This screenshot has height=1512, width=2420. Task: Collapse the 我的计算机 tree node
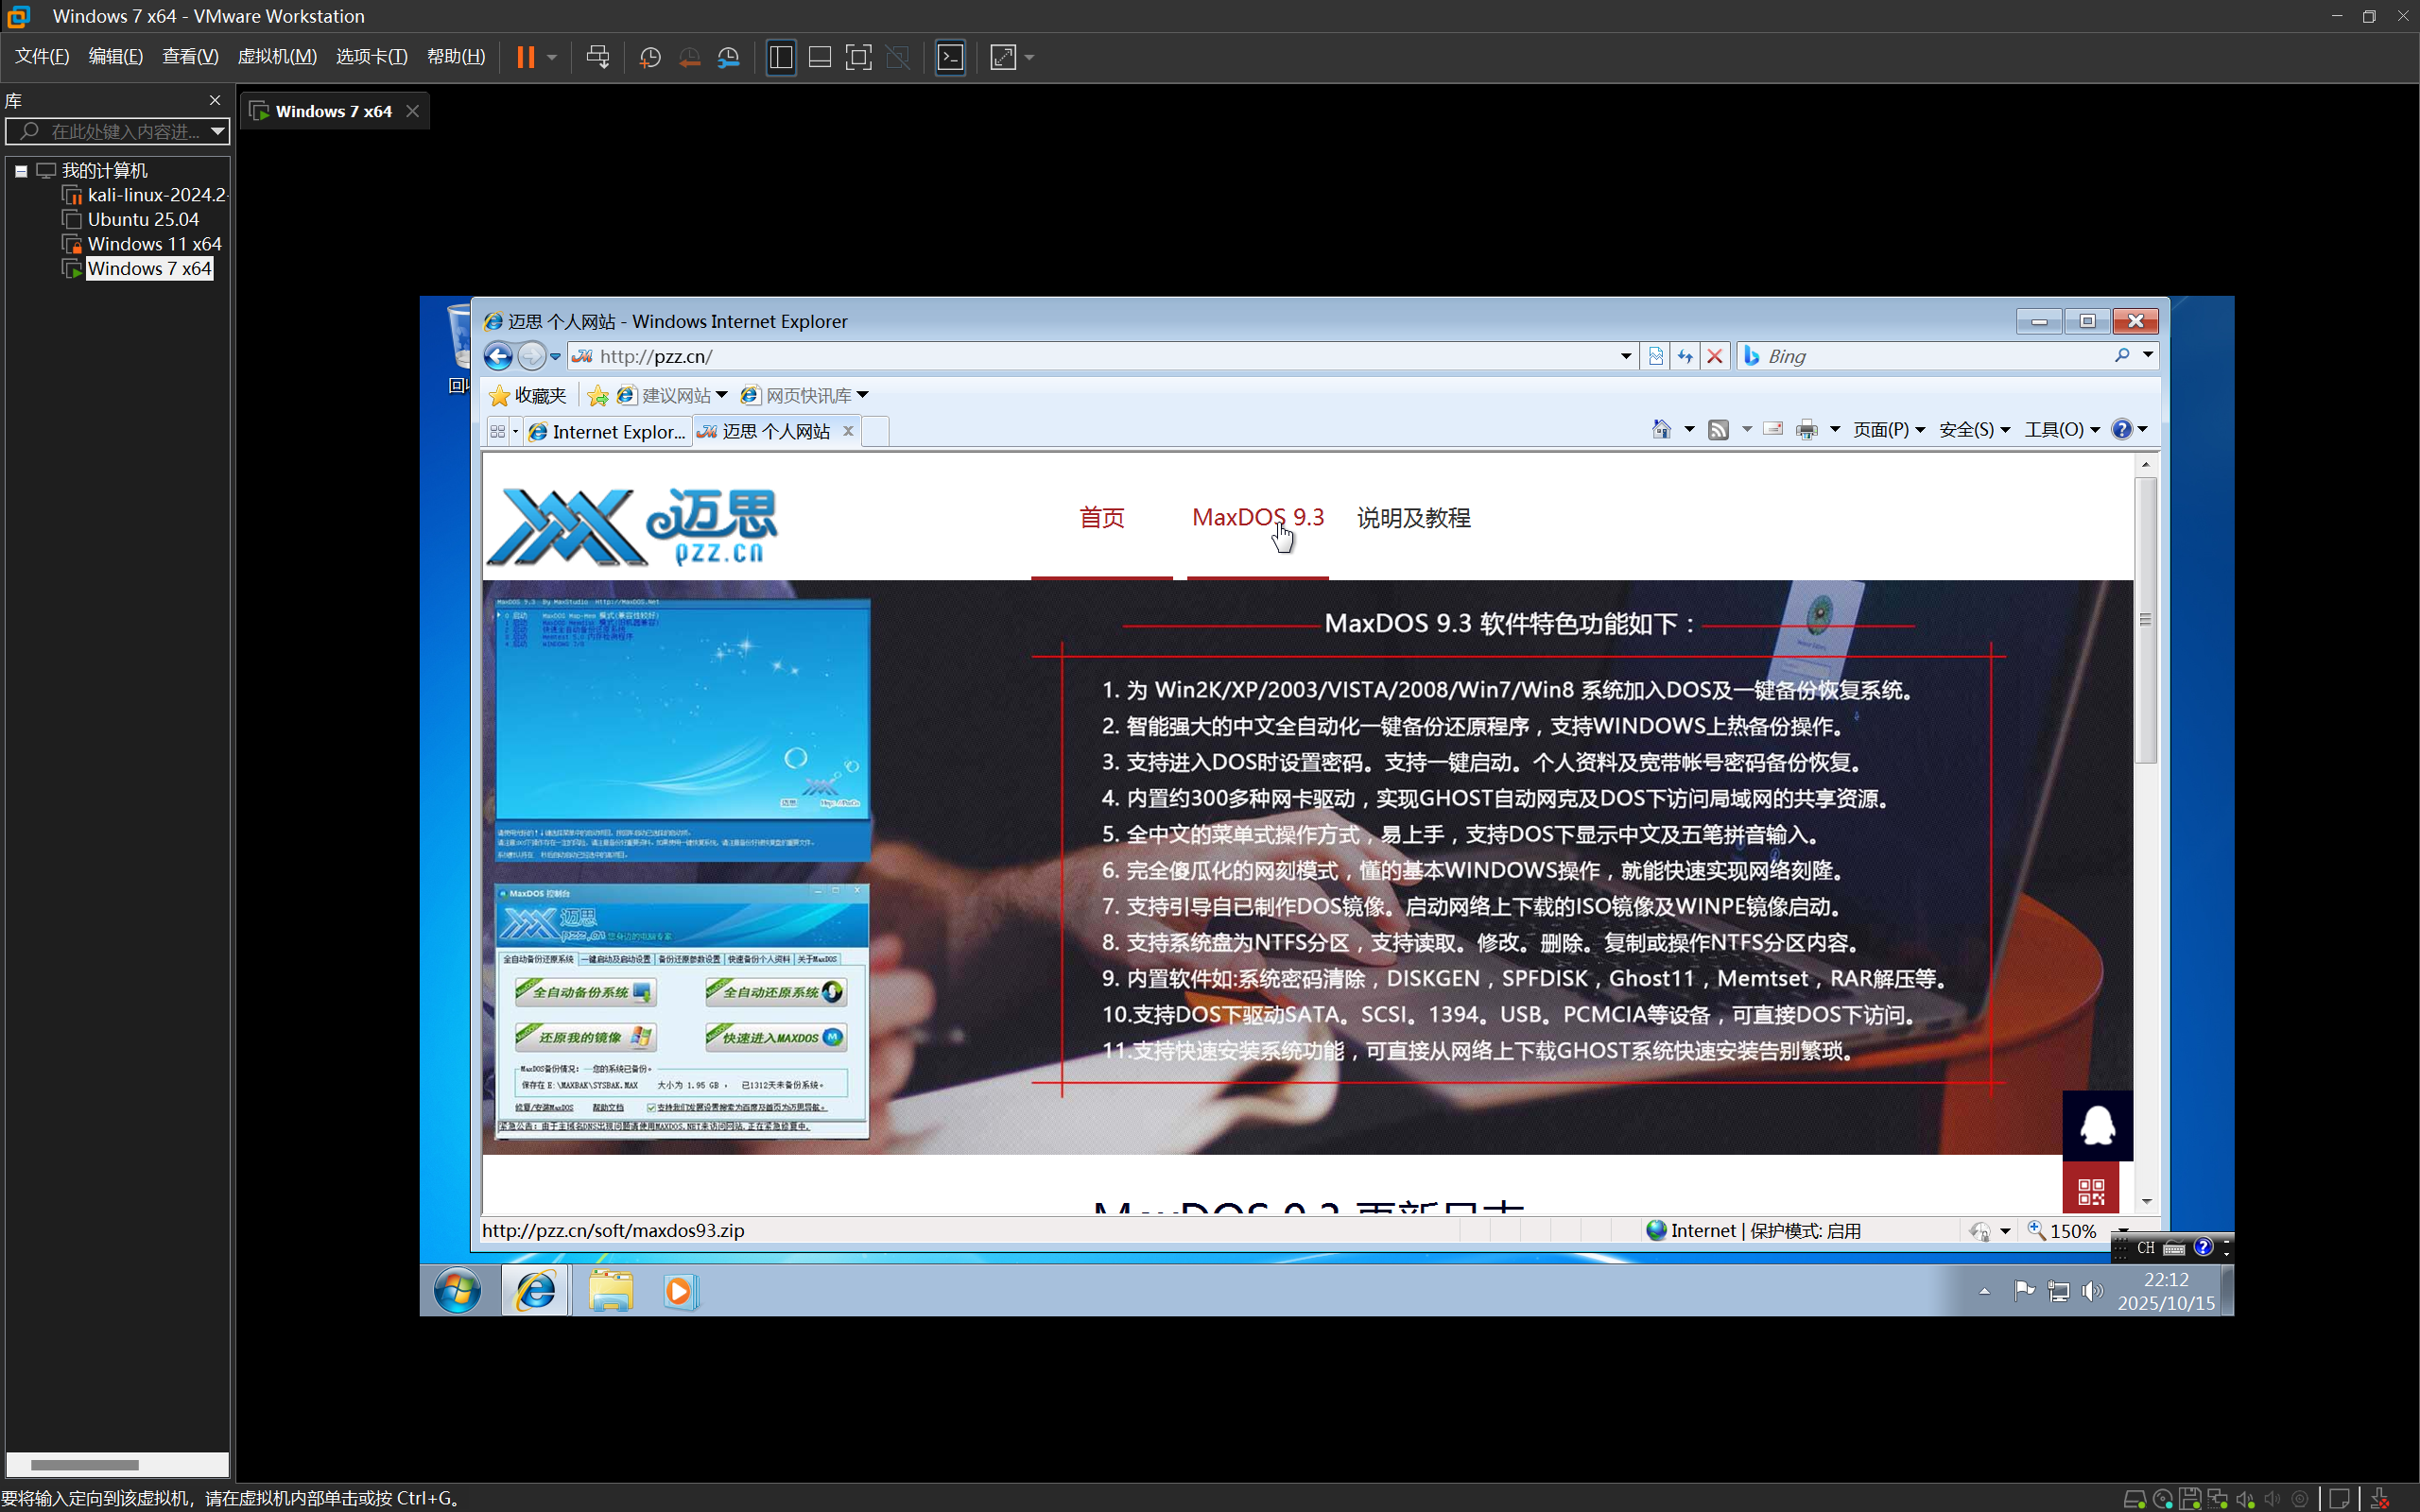(x=21, y=171)
